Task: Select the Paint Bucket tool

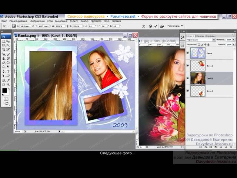Action: pyautogui.click(x=8, y=63)
